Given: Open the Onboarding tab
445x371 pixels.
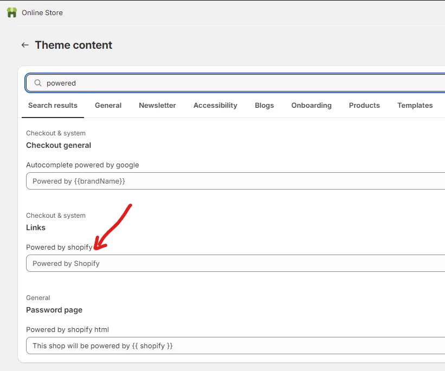Looking at the screenshot, I should [x=311, y=105].
